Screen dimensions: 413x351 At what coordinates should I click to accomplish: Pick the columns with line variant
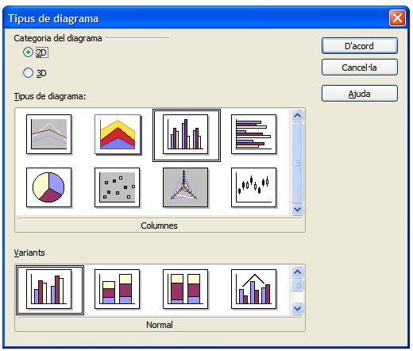click(253, 289)
